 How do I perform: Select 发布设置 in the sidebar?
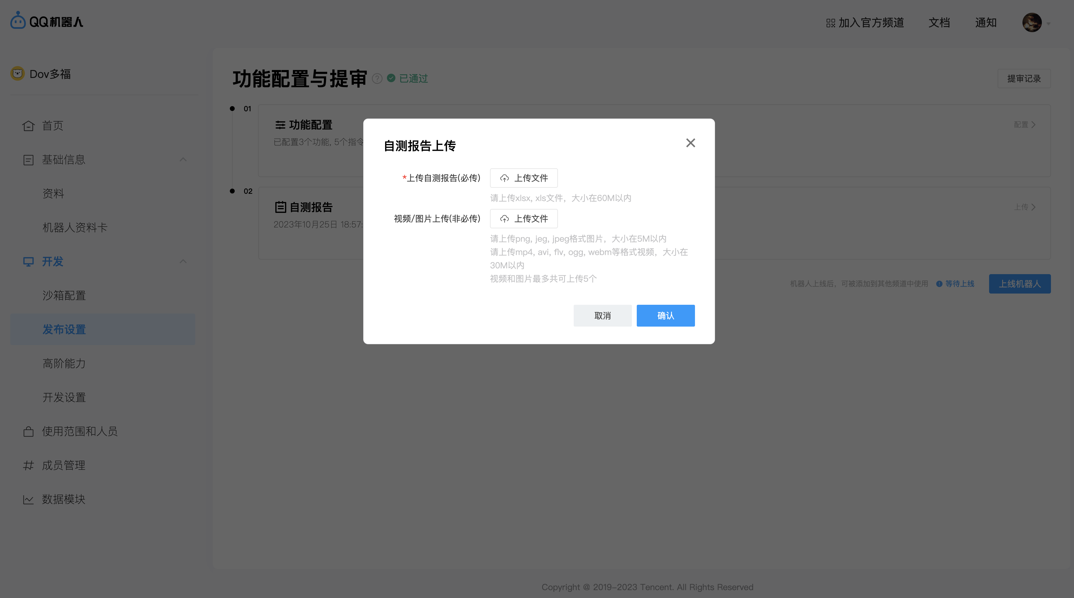click(x=64, y=329)
